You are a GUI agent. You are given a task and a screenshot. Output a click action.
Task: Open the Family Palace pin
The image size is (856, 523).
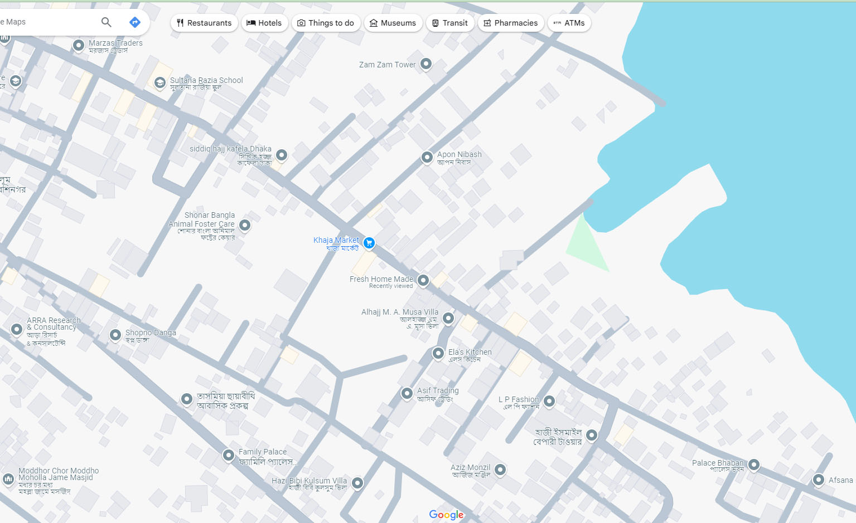[228, 454]
